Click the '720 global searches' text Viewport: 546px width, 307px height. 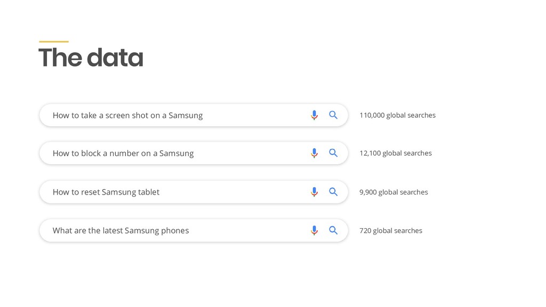(x=391, y=230)
